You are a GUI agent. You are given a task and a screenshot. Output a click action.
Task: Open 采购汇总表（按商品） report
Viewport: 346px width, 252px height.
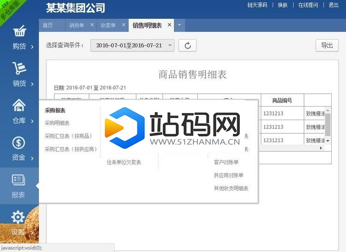[68, 136]
